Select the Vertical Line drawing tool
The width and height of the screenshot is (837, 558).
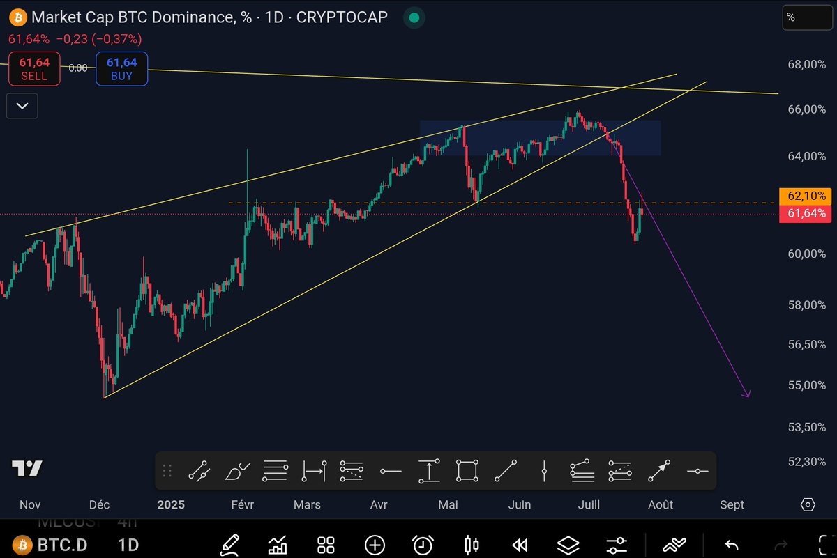coord(544,472)
